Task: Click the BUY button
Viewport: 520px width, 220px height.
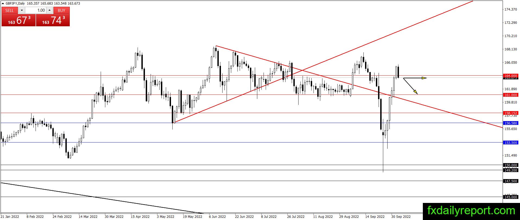Action: pyautogui.click(x=62, y=10)
